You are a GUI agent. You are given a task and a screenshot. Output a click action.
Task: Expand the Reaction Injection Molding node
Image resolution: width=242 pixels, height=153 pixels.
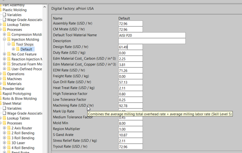tap(4, 59)
